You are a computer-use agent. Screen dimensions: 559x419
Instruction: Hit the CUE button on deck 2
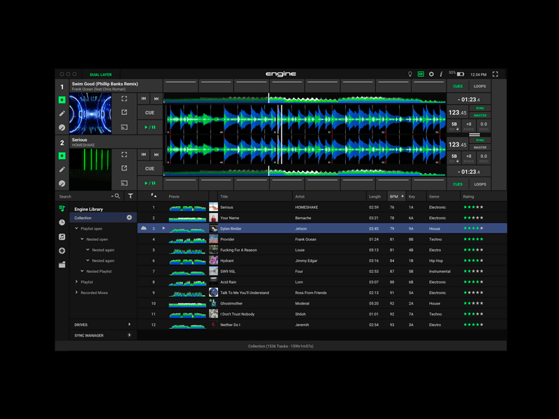pos(150,168)
